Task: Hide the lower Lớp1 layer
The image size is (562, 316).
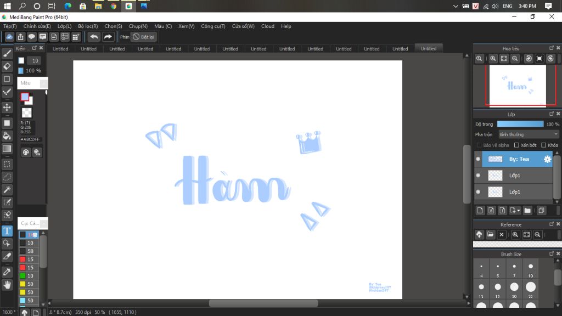Action: pyautogui.click(x=478, y=192)
